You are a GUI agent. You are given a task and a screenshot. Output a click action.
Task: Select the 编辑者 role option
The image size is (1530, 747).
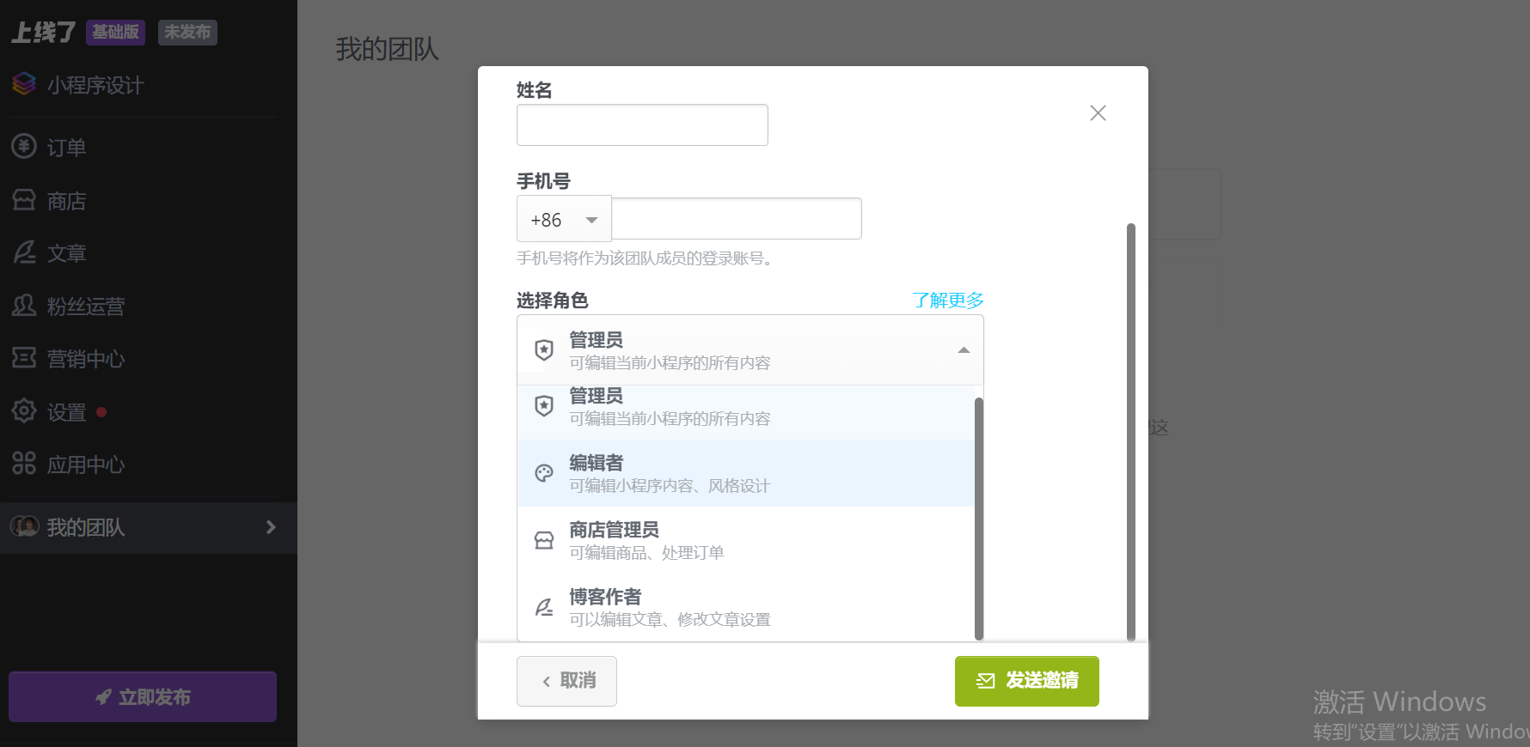746,473
